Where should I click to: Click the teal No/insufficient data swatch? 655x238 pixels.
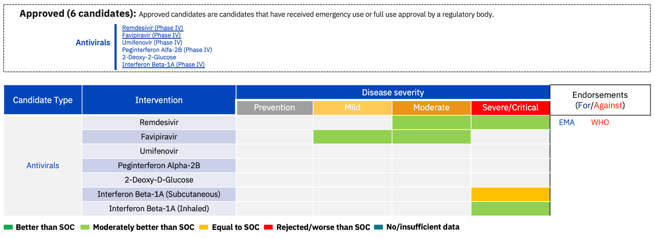378,227
